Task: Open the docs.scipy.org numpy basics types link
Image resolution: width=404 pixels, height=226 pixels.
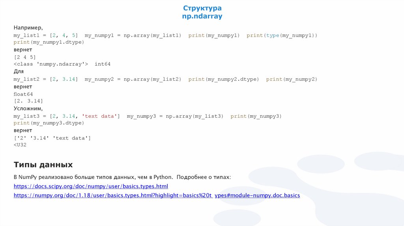Action: tap(91, 186)
